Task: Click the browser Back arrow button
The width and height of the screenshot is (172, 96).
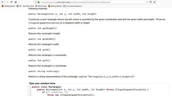Action: [x=3, y=2]
